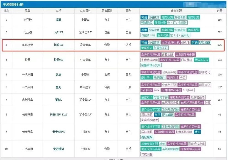Select the 承诺不兑现 green tag in 极氪001 row
Screen dimensions: 228x160
click(x=202, y=60)
